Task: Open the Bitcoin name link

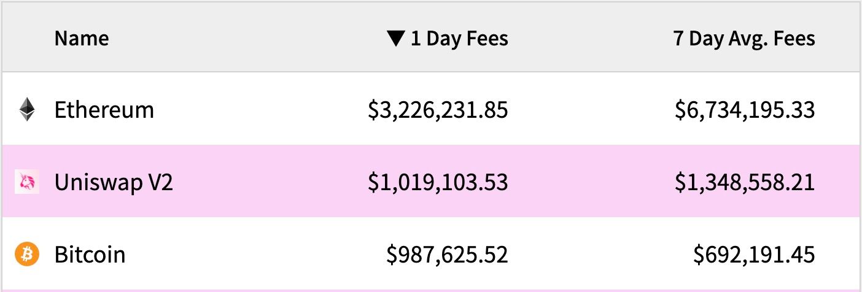Action: click(90, 254)
